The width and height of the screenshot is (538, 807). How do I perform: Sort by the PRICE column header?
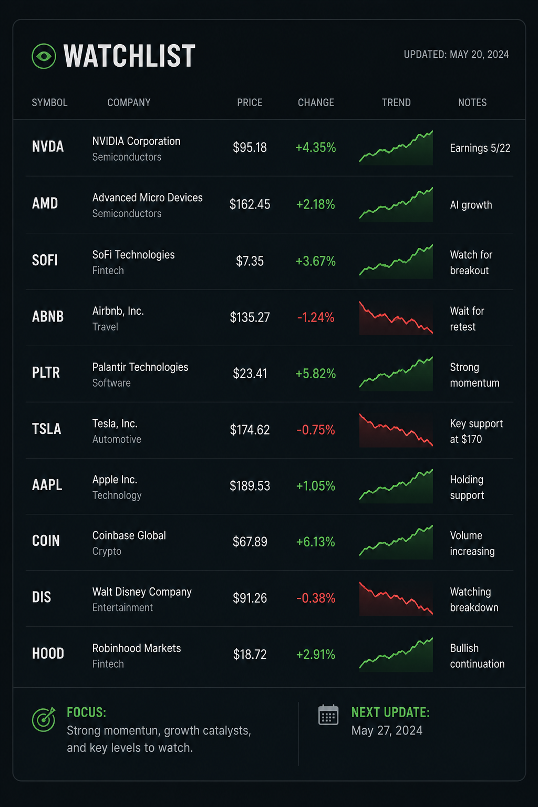(250, 102)
